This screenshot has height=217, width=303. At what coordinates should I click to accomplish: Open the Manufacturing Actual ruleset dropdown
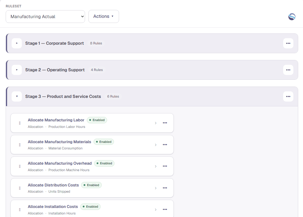coord(45,17)
